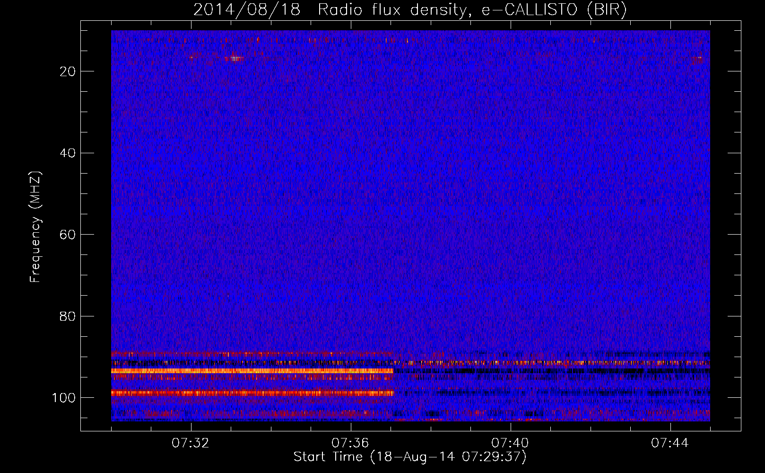
Task: Click the '100' frequency tick label
Action: pyautogui.click(x=64, y=398)
